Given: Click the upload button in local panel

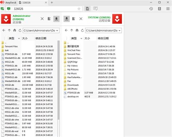Looking at the screenshot, I should [x=56, y=19].
